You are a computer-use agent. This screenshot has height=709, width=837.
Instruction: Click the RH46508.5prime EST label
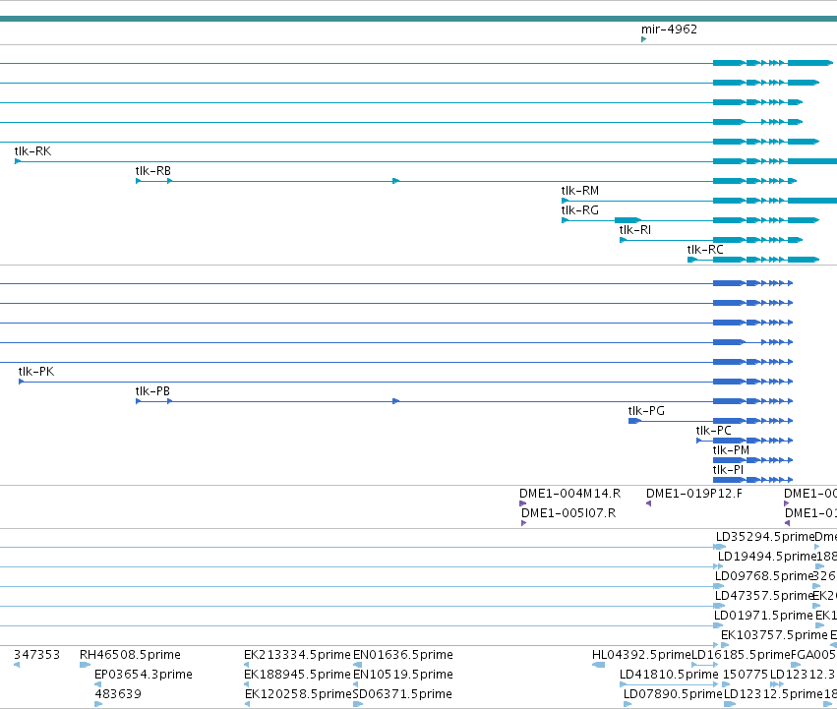130,655
